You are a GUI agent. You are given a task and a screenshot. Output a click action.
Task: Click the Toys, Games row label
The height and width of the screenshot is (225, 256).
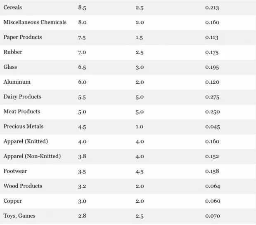pyautogui.click(x=19, y=216)
